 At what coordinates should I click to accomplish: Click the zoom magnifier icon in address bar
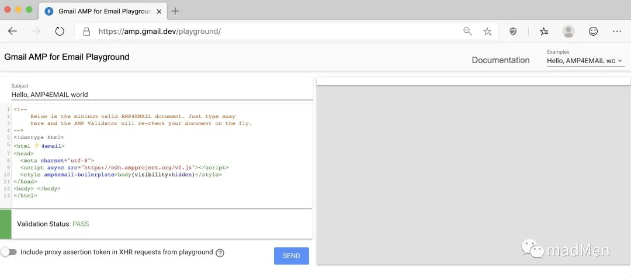(467, 32)
